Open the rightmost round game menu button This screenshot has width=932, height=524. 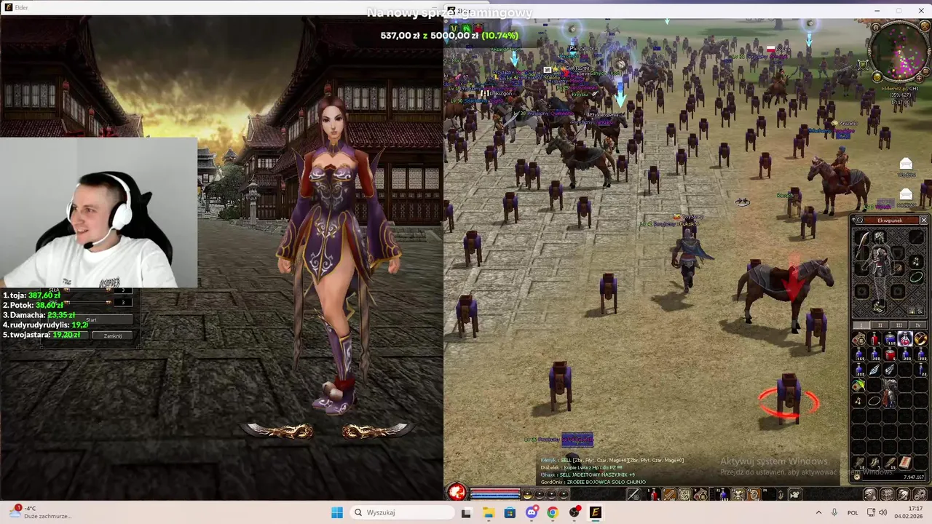coord(919,494)
